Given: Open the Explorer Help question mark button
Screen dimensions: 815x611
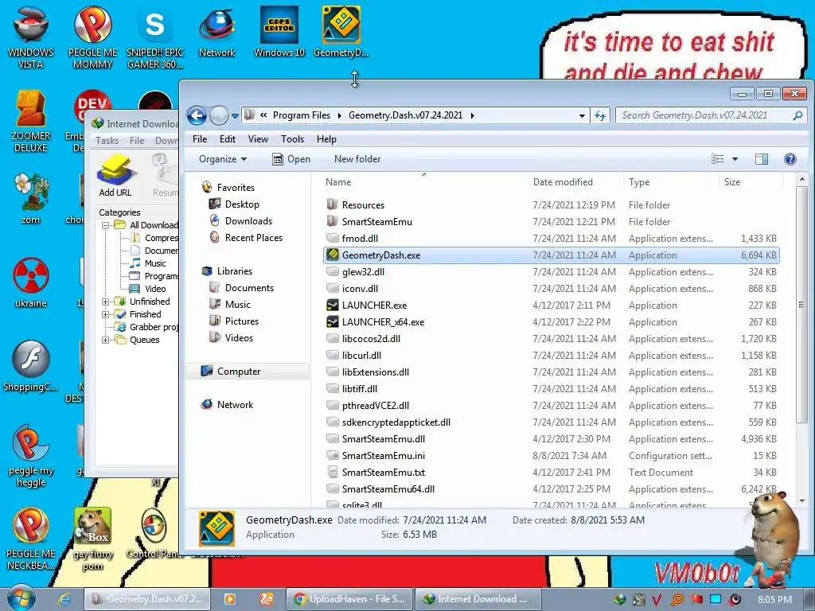Looking at the screenshot, I should point(790,159).
